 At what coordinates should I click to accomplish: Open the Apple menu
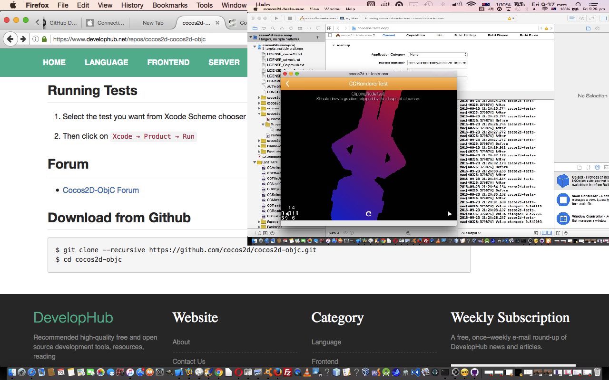pyautogui.click(x=13, y=5)
